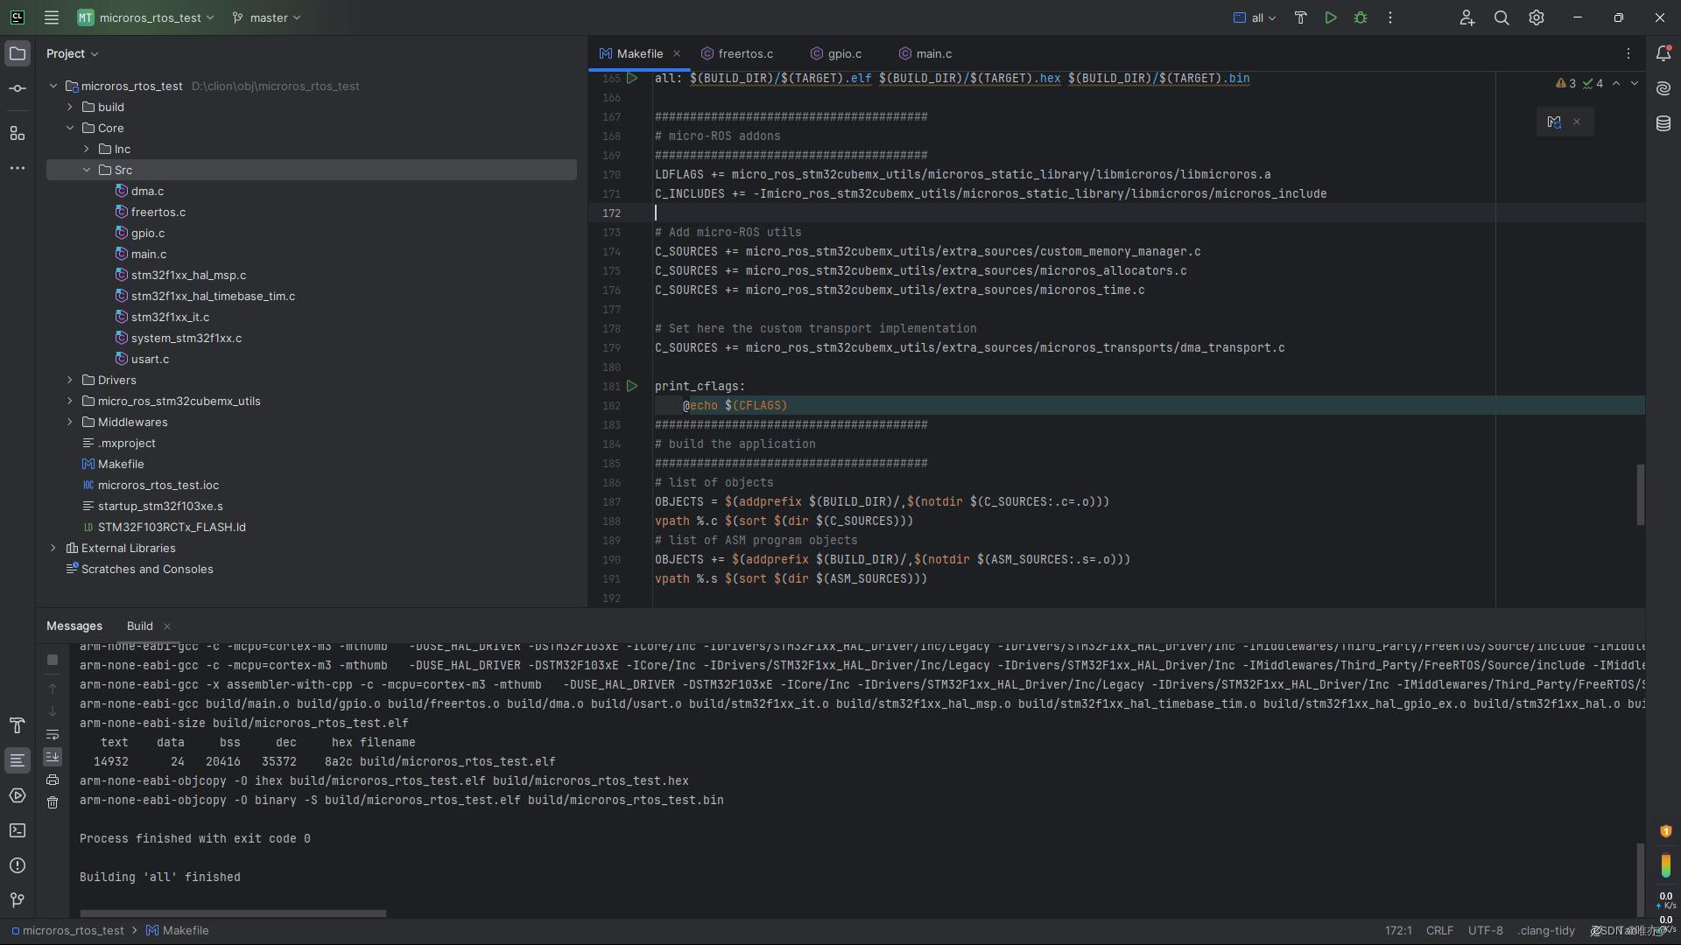Image resolution: width=1681 pixels, height=945 pixels.
Task: Open the Database tool window icon
Action: point(1663,124)
